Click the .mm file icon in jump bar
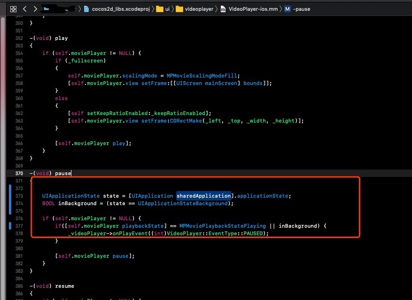412x300 pixels. click(223, 9)
